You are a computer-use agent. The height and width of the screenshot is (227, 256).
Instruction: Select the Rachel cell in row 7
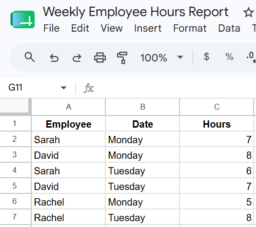(x=68, y=217)
